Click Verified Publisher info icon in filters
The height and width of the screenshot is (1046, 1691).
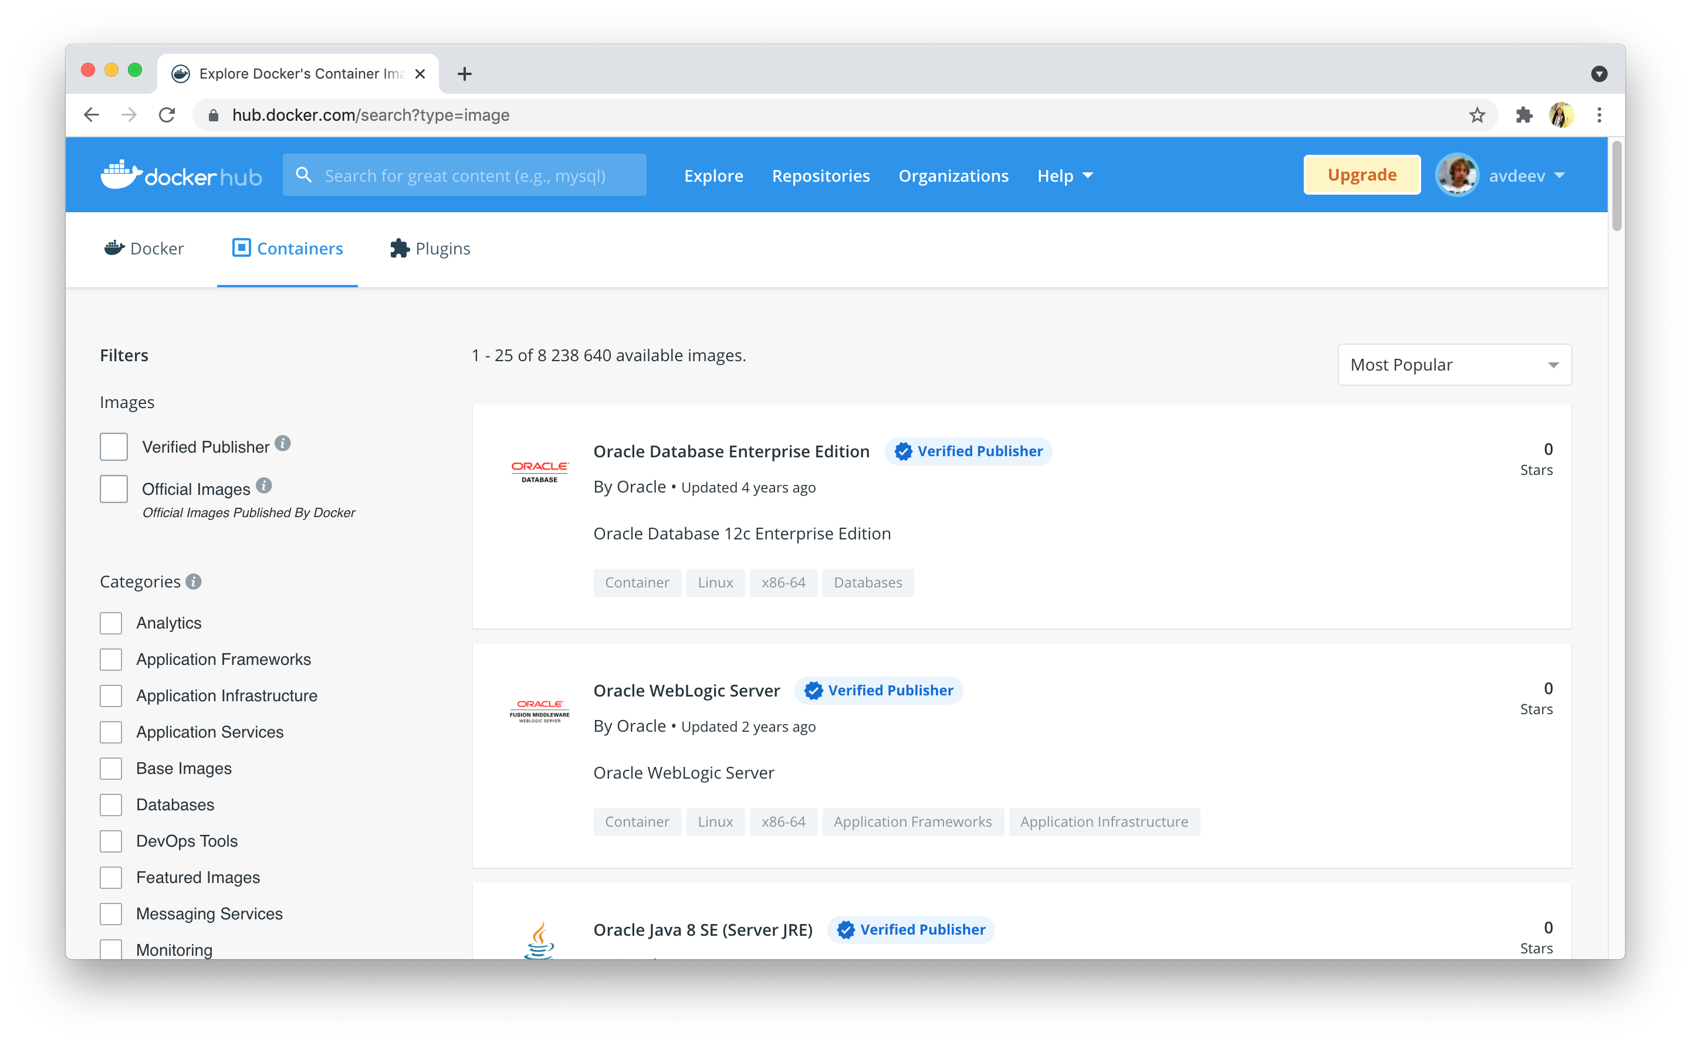point(282,443)
